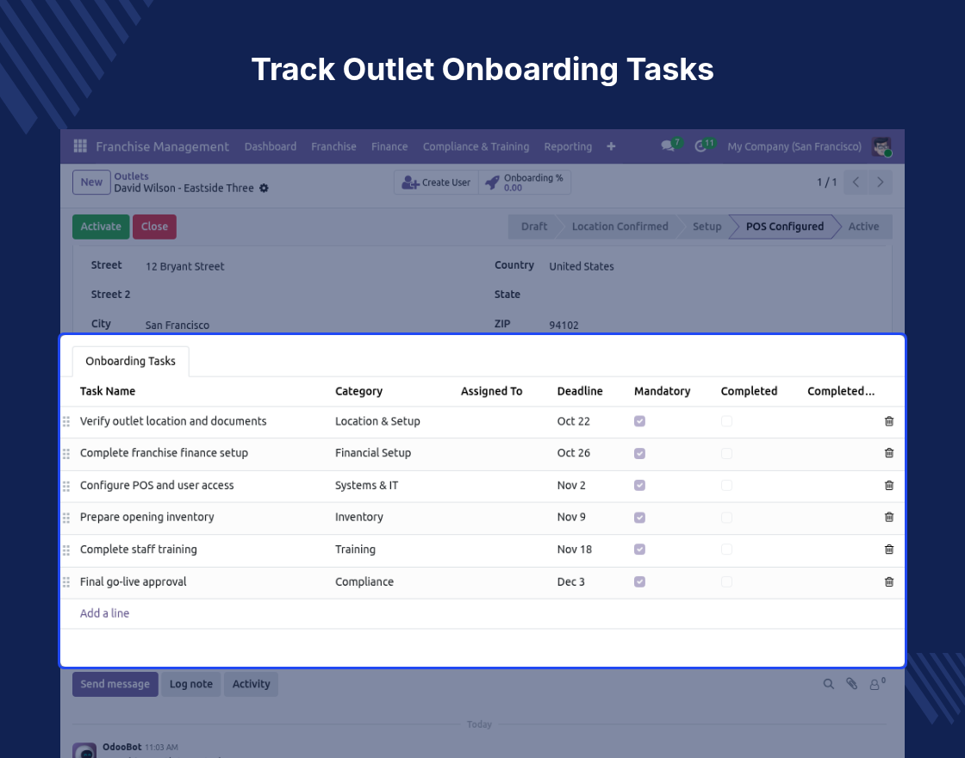Open Category cell showing Systems & IT
965x758 pixels.
pos(366,486)
